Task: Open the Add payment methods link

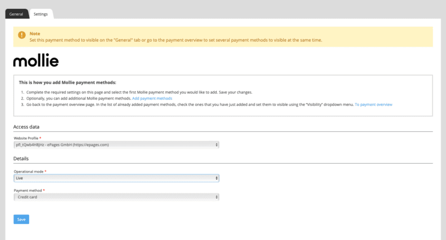Action: pos(152,98)
